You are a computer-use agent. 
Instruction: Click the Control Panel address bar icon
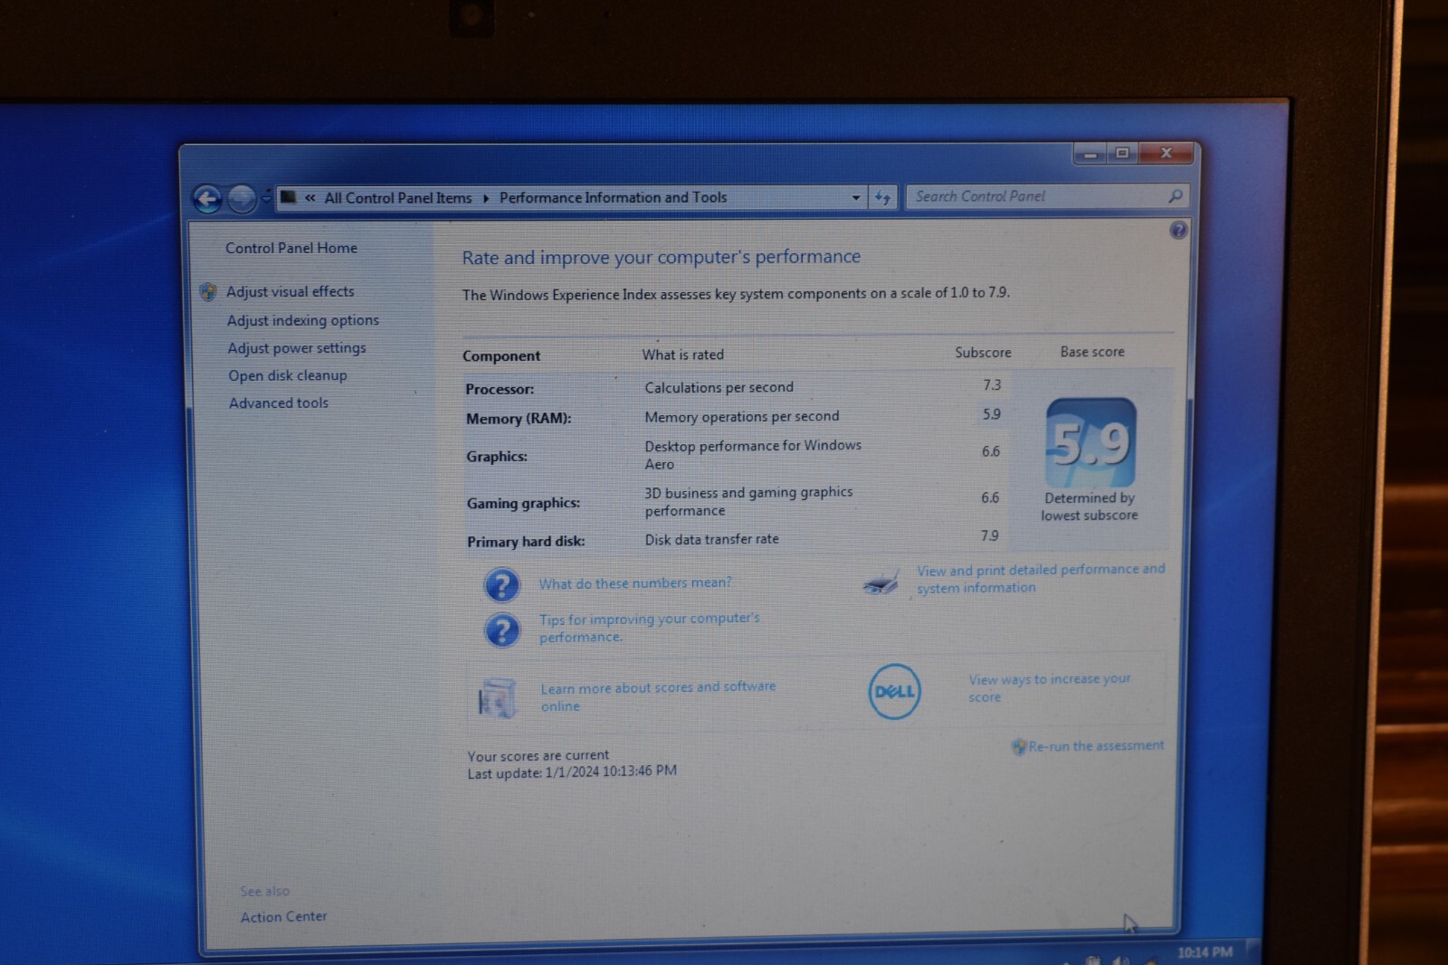pos(288,197)
